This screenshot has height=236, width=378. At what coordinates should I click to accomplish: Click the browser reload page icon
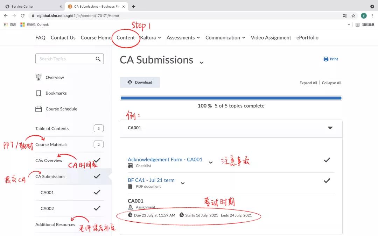pyautogui.click(x=23, y=16)
